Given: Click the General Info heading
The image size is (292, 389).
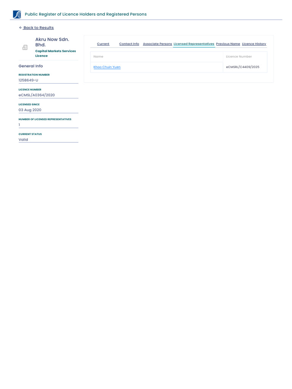Looking at the screenshot, I should [30, 66].
